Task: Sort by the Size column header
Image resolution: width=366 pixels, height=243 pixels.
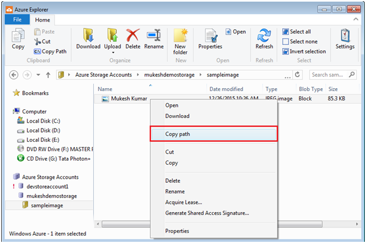Action: [342, 89]
